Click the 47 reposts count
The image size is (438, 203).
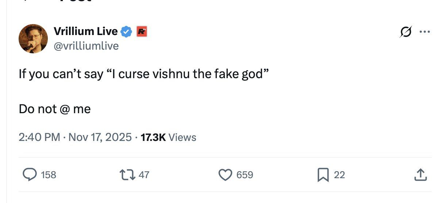pos(144,175)
